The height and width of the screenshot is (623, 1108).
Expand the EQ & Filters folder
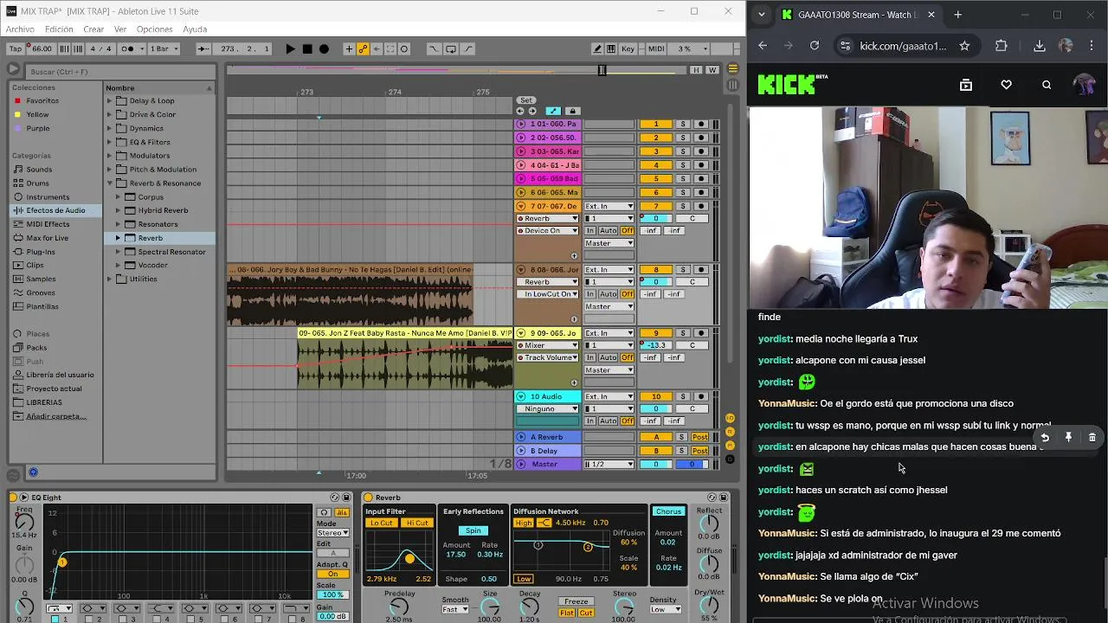coord(110,142)
